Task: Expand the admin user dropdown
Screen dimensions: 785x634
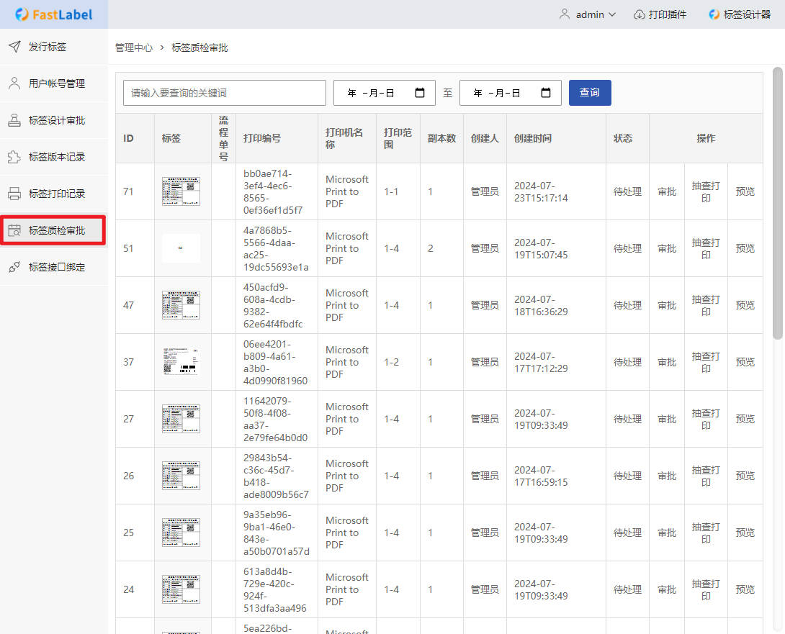Action: (x=588, y=14)
